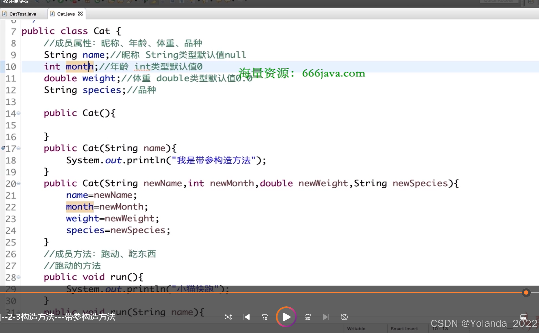Click the video progress slider handle
The height and width of the screenshot is (333, 539).
point(526,293)
